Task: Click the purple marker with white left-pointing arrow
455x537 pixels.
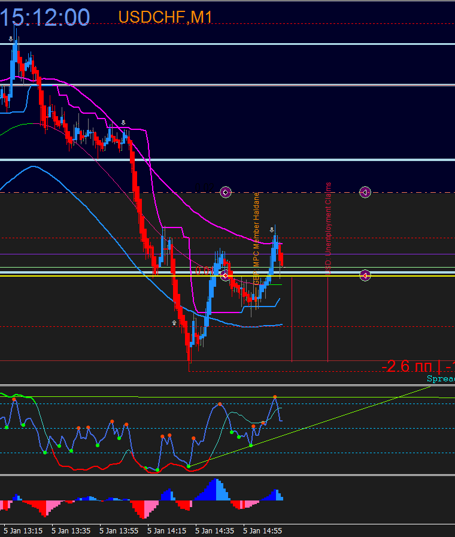Action: [365, 192]
